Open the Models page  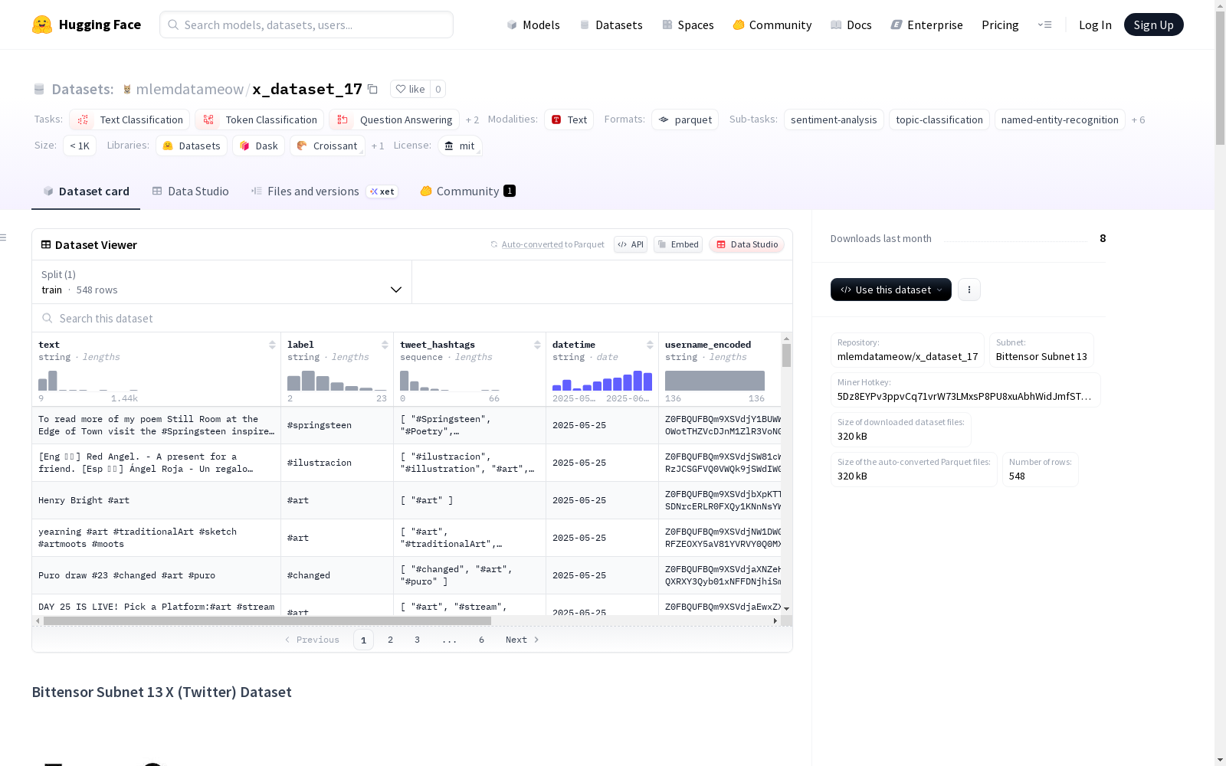[x=533, y=25]
